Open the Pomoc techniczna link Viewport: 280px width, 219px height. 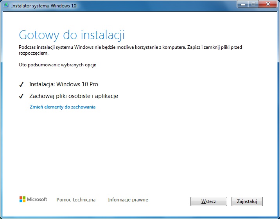click(x=76, y=200)
